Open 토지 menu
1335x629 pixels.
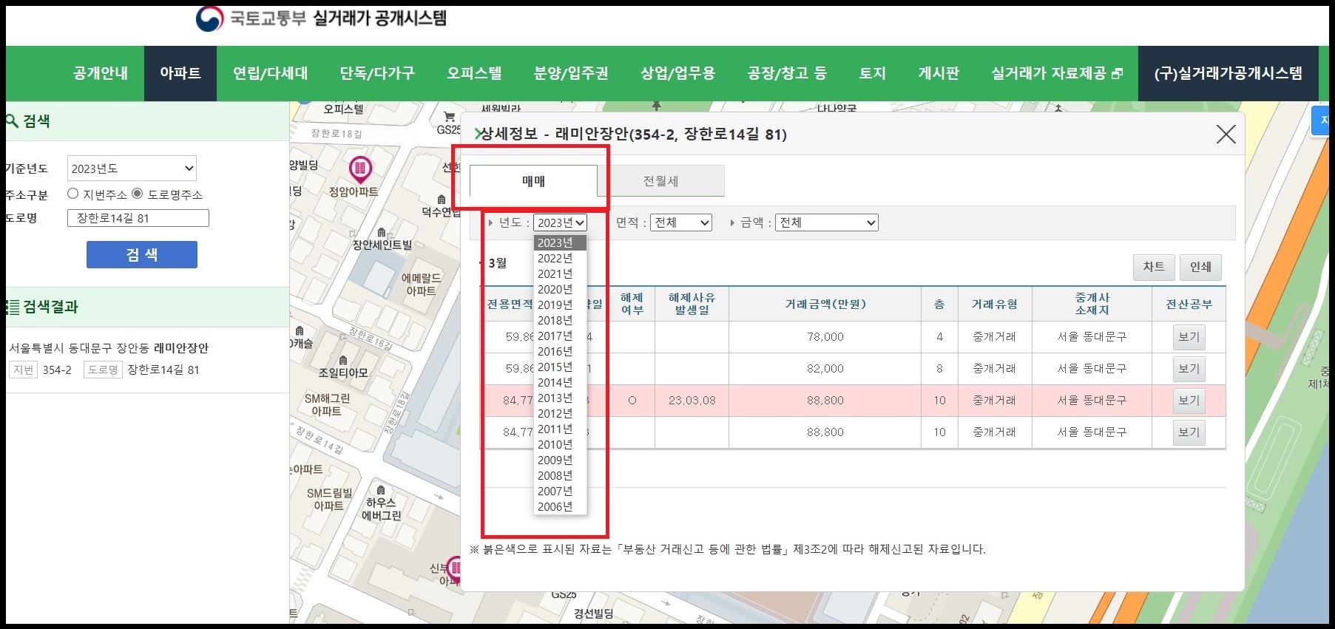[x=873, y=73]
